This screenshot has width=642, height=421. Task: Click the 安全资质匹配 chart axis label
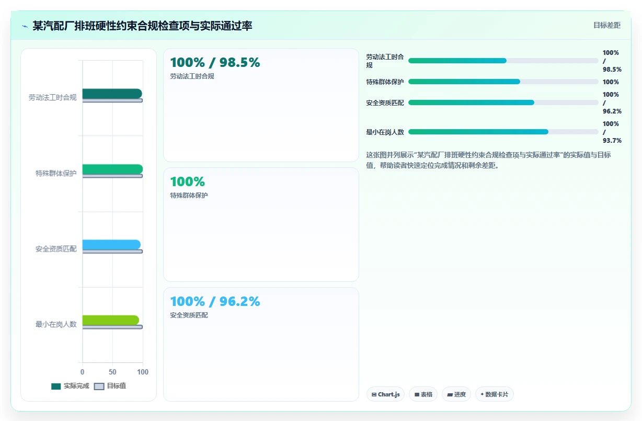56,249
